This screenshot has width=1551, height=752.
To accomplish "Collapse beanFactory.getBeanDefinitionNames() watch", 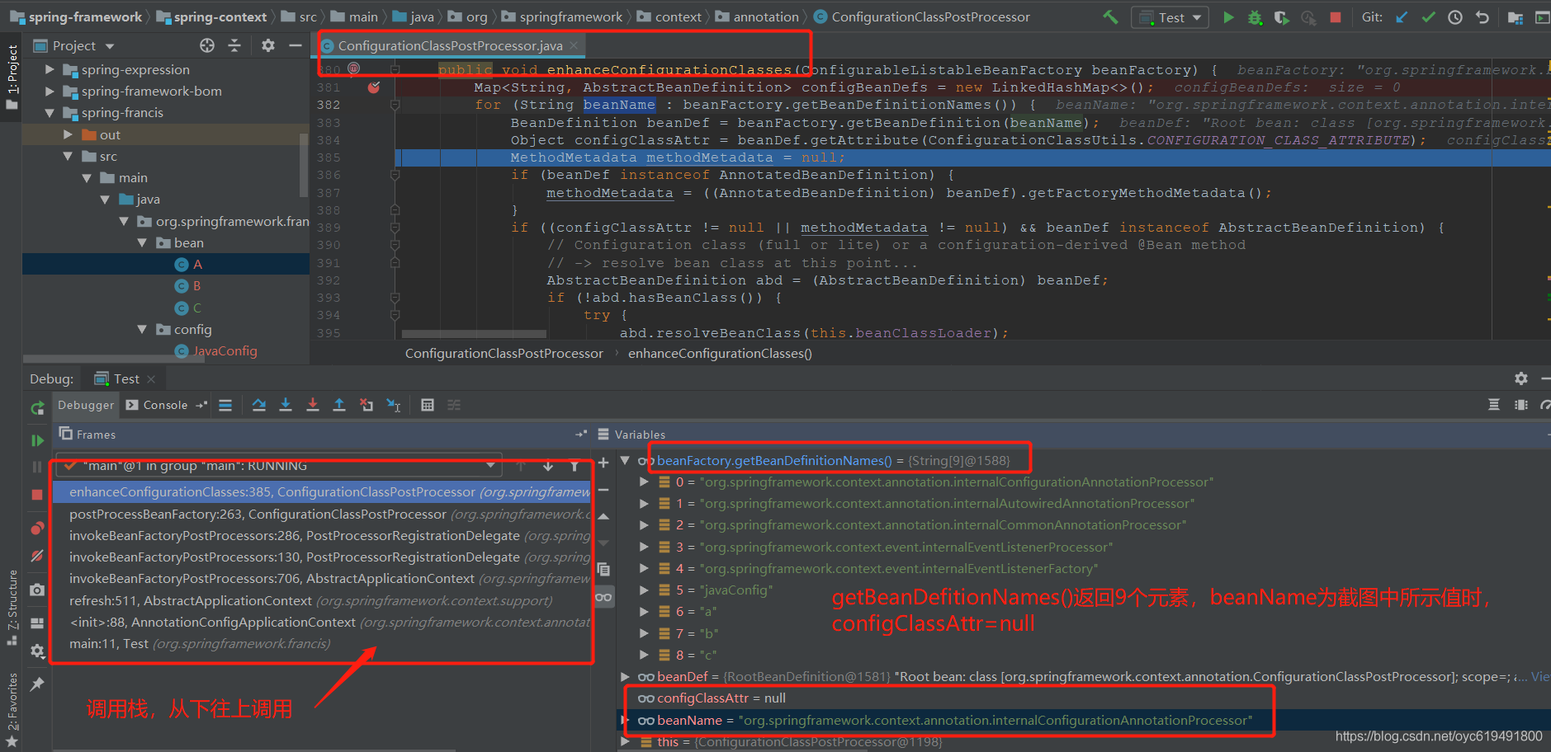I will point(625,460).
